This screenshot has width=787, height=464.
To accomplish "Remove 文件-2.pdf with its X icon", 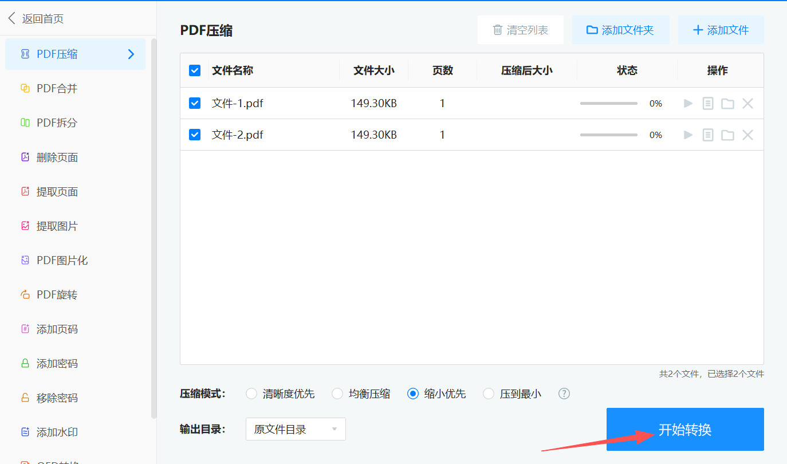I will click(x=747, y=135).
